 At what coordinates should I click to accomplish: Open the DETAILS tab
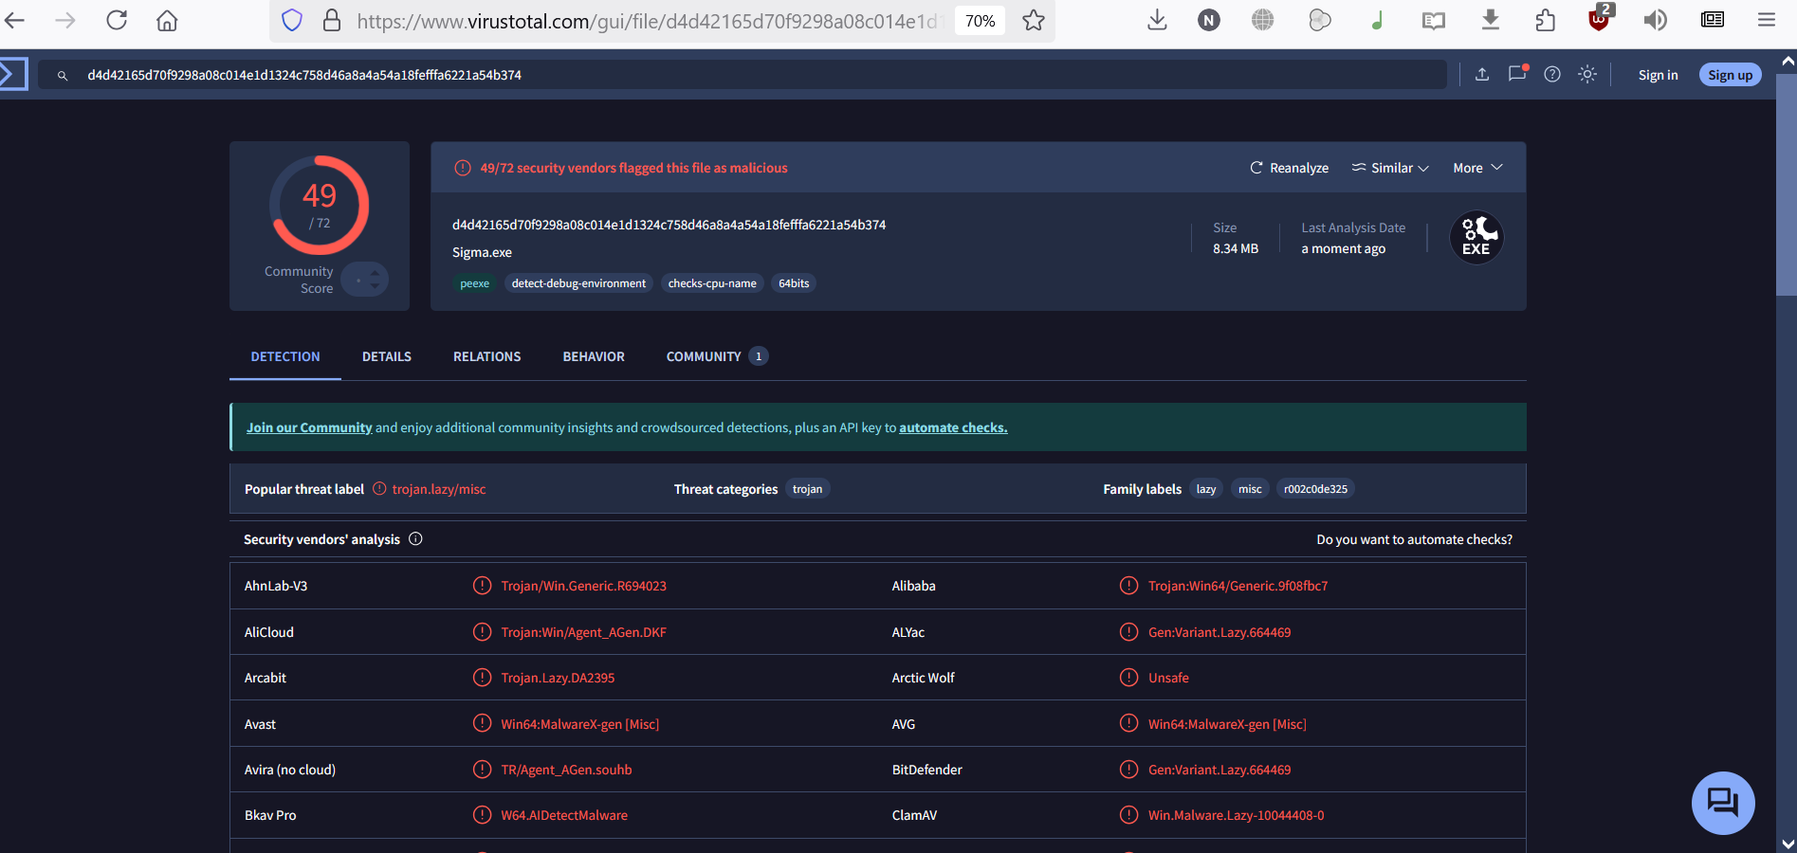coord(387,356)
